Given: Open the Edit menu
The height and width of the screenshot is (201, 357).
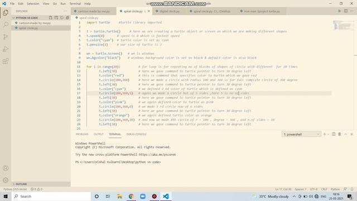Looking at the screenshot, I should pyautogui.click(x=21, y=4).
